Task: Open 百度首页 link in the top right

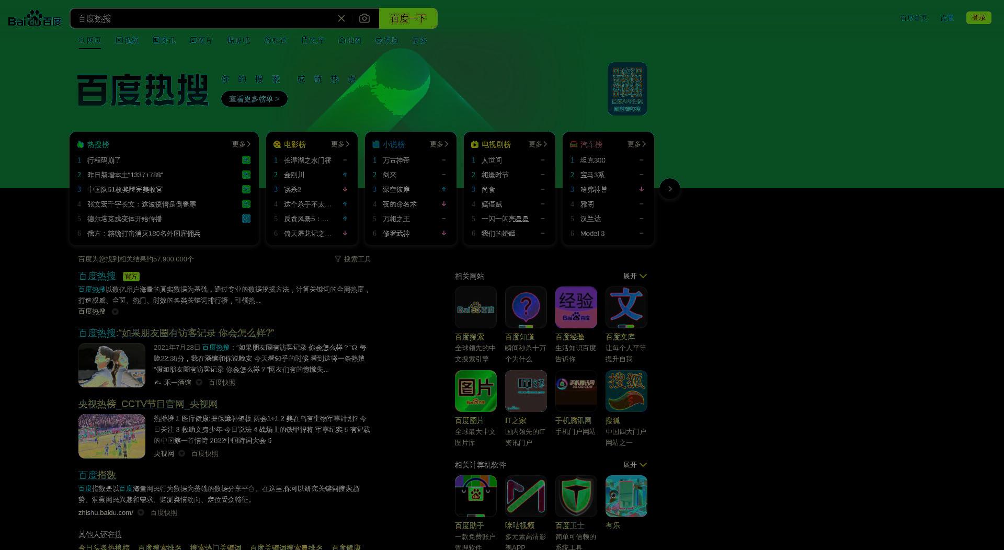Action: coord(914,18)
